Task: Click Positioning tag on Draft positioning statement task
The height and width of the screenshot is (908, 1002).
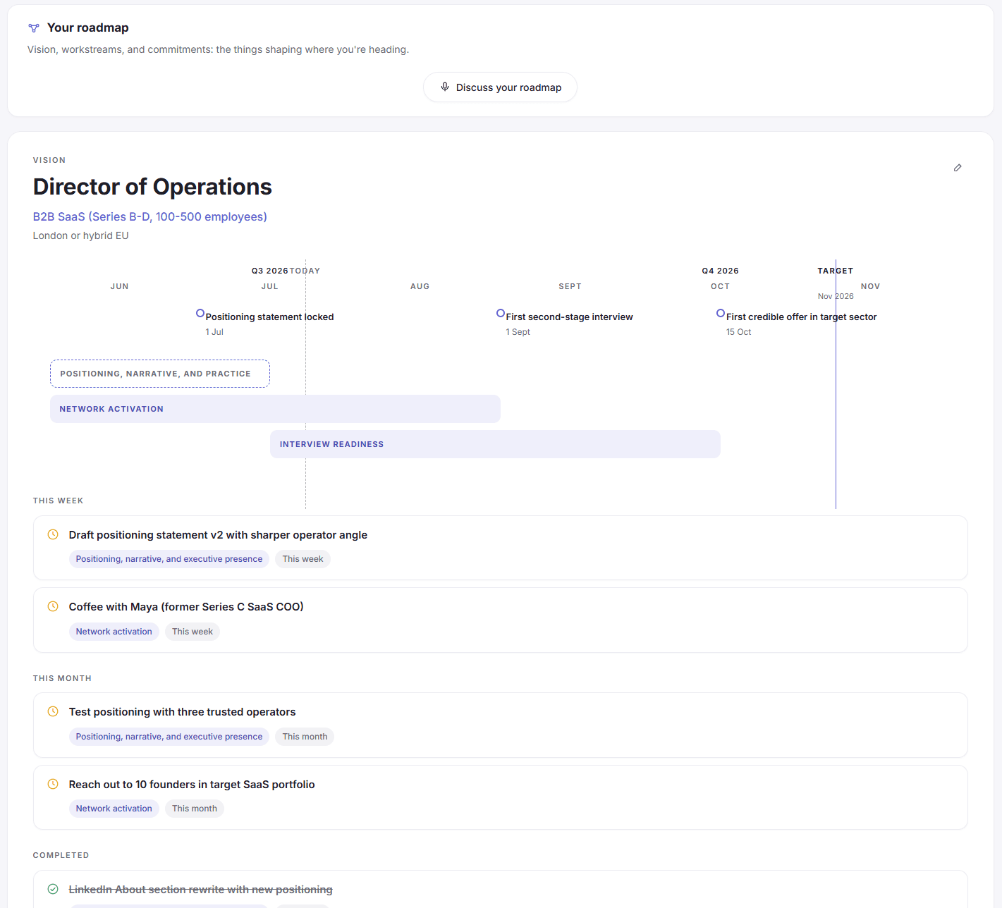Action: click(x=169, y=559)
